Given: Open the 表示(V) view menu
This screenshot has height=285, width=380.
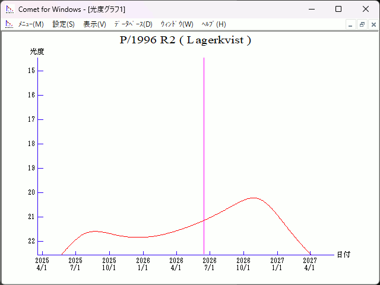Looking at the screenshot, I should [x=94, y=24].
